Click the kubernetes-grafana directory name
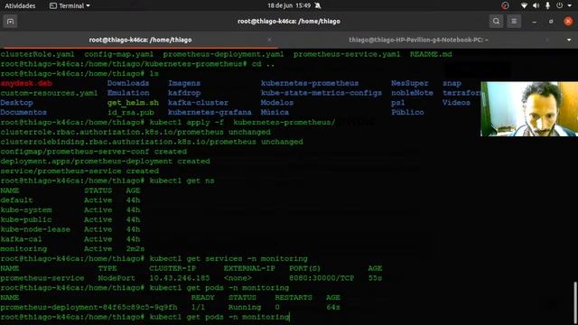The width and height of the screenshot is (578, 325). (210, 112)
